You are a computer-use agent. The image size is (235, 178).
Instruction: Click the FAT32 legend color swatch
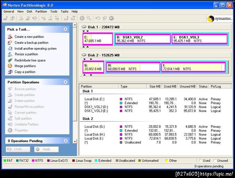(x=17, y=161)
